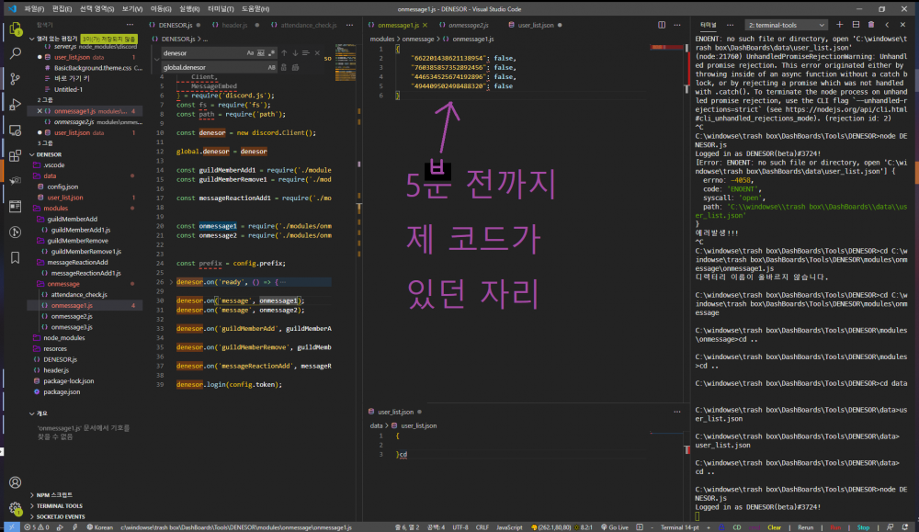Unfold the denesor.on('ready') code block
The image size is (919, 532).
click(171, 282)
